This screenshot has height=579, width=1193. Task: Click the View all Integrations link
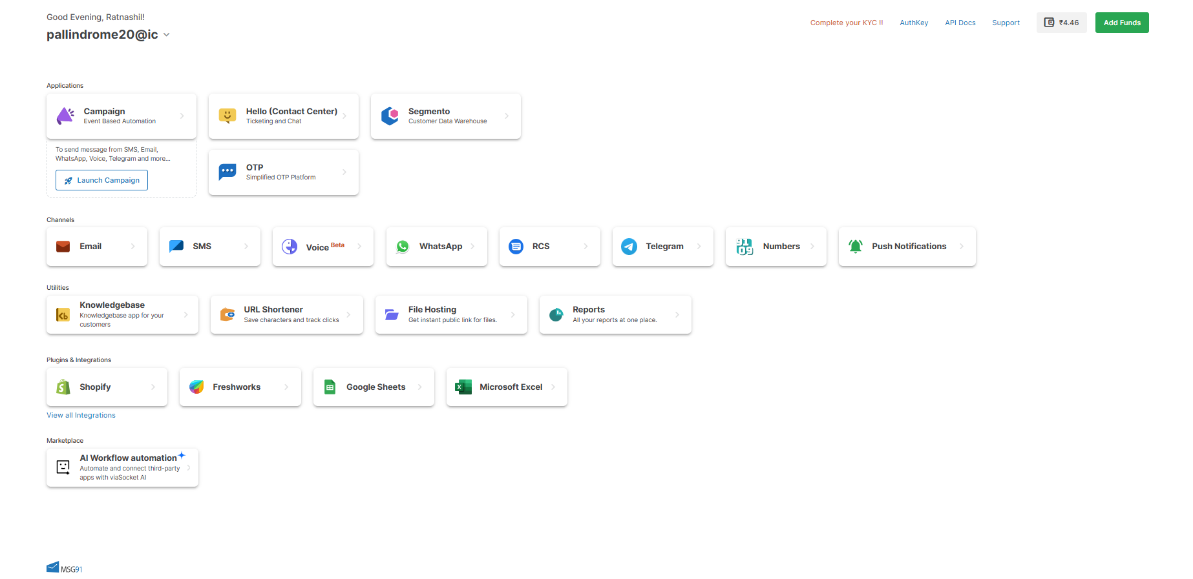tap(81, 416)
